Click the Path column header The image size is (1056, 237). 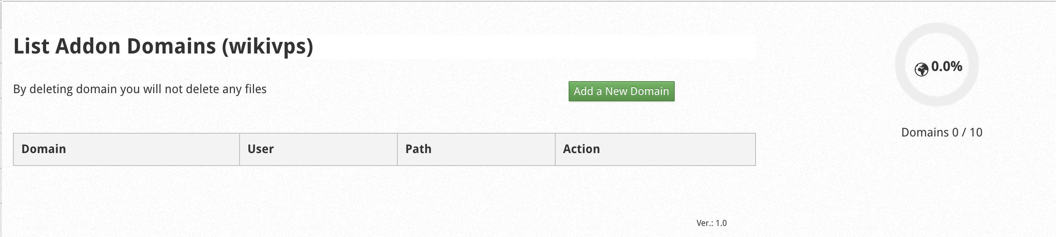(418, 149)
